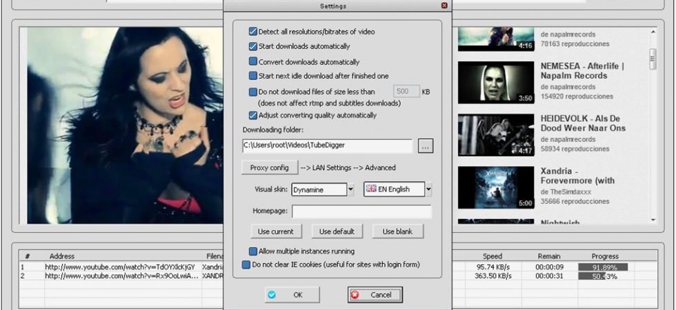676x310 pixels.
Task: Click the Use default homepage button
Action: tap(337, 231)
